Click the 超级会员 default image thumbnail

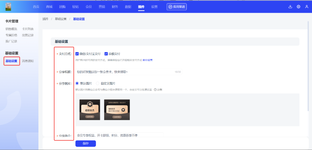click(x=90, y=110)
